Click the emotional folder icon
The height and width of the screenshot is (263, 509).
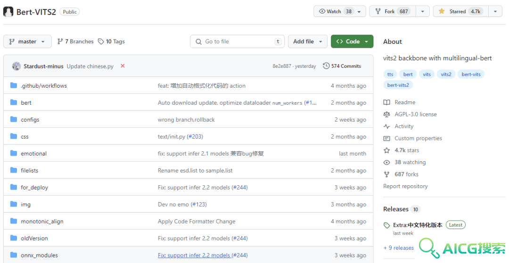(14, 153)
